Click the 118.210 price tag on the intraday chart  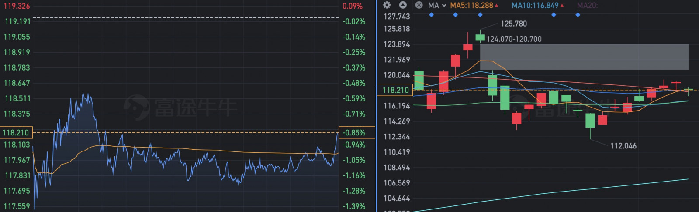tap(16, 132)
